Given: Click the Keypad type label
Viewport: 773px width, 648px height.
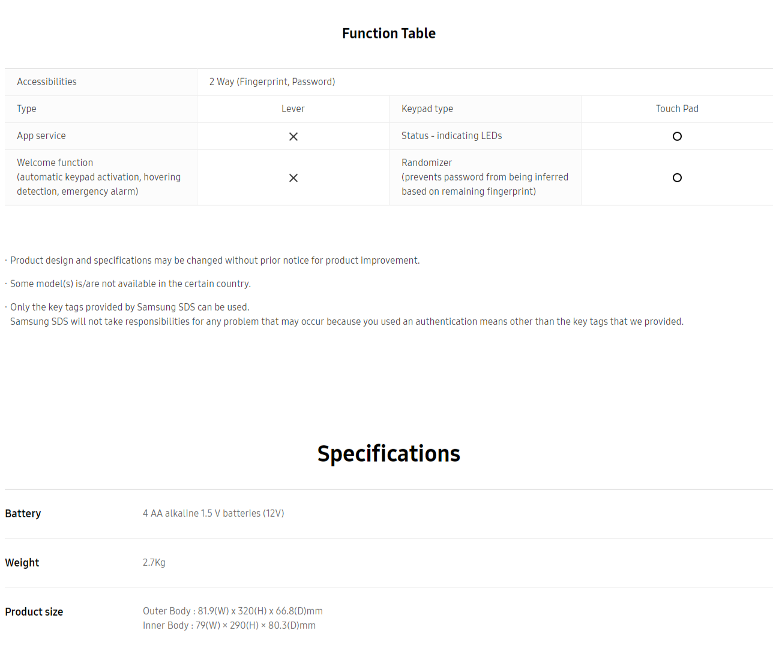Looking at the screenshot, I should coord(427,109).
